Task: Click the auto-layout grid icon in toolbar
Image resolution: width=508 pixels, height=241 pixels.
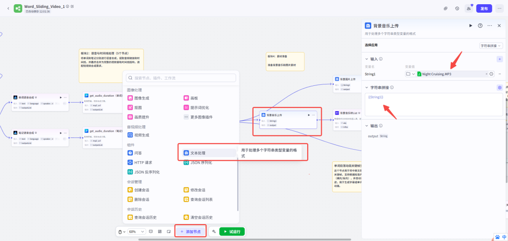Action: click(160, 232)
